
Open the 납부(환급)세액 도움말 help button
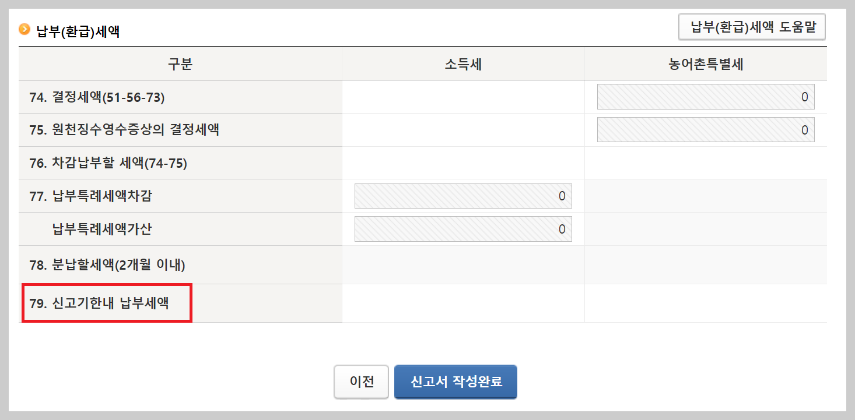click(751, 26)
